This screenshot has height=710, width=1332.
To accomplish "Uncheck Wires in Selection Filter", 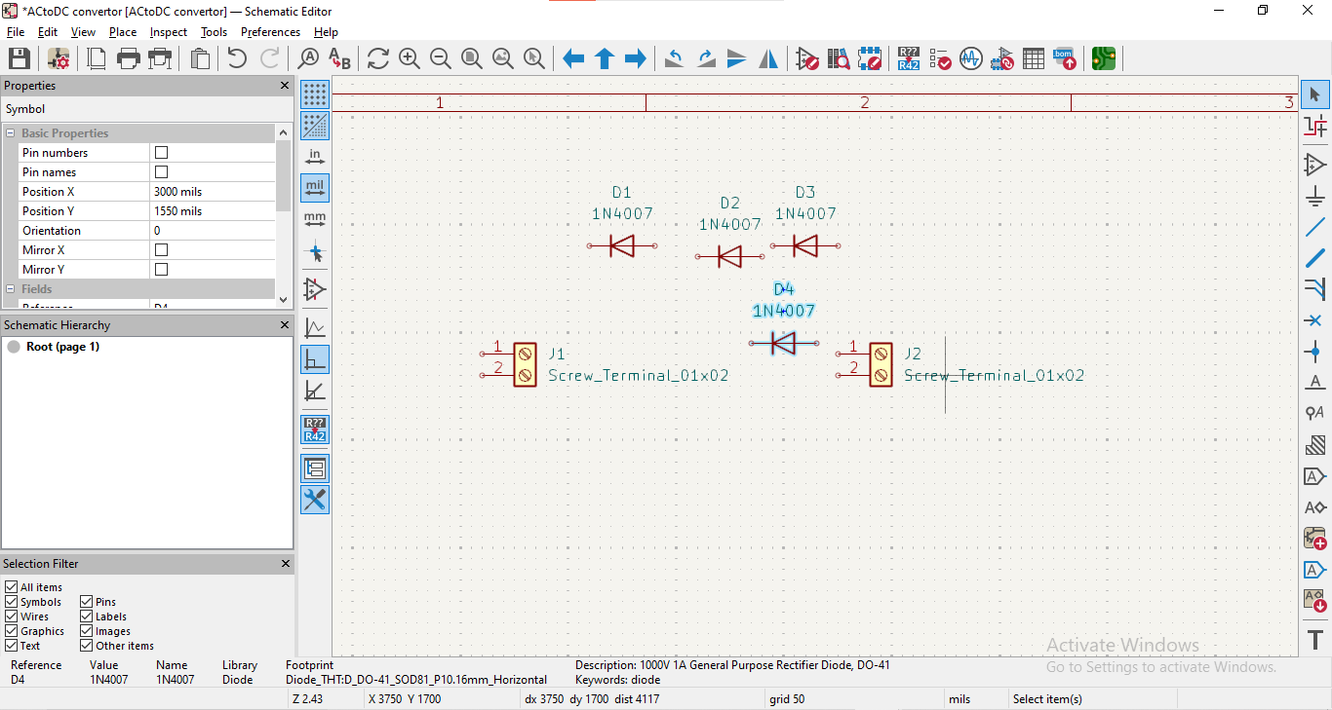I will [x=12, y=617].
